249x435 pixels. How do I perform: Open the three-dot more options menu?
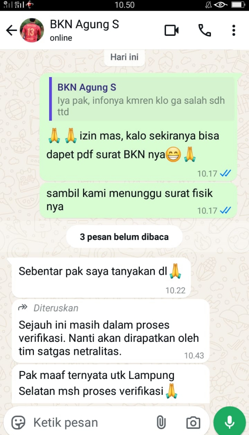click(x=234, y=30)
